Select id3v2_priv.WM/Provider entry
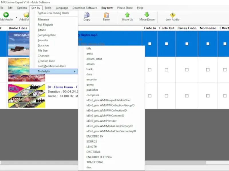The image size is (229, 171). (x=111, y=121)
